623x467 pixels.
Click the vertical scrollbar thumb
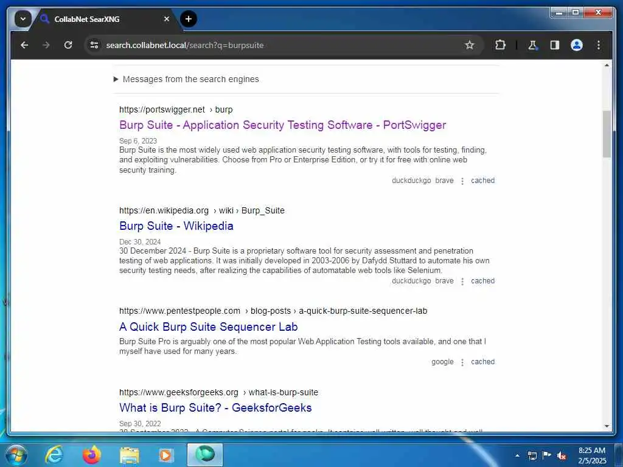tap(607, 134)
